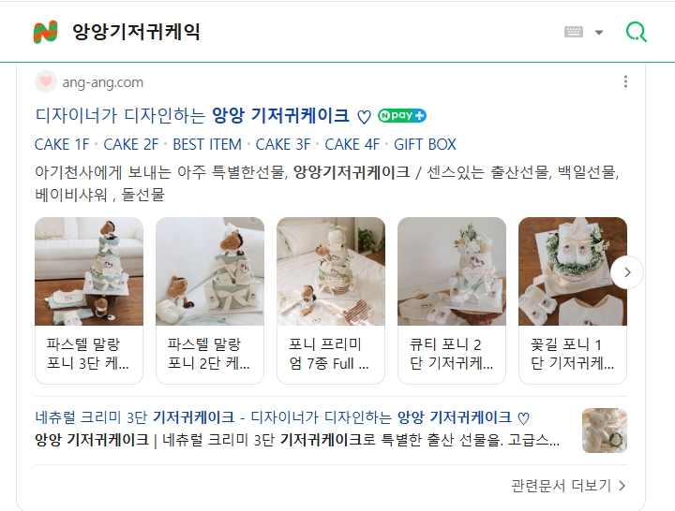Open the CAKE 2F sublink

pyautogui.click(x=131, y=144)
